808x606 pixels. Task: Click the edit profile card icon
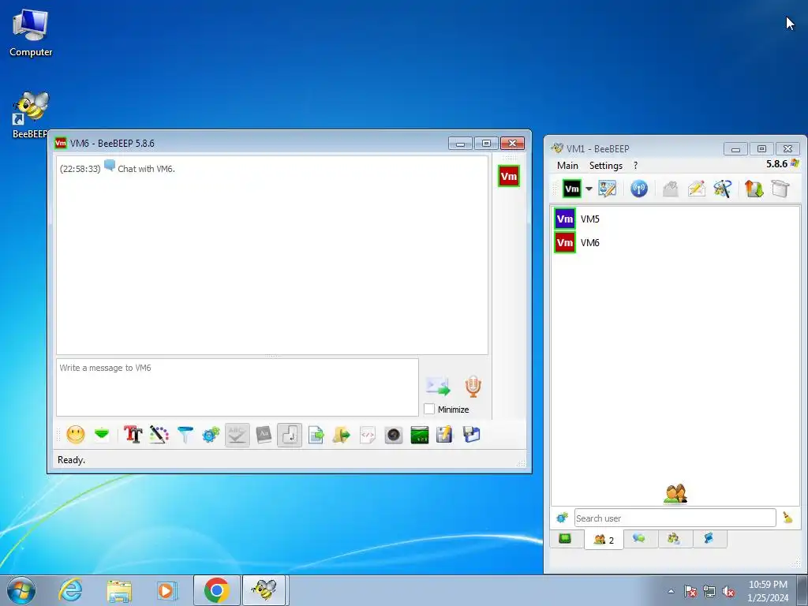(x=608, y=189)
